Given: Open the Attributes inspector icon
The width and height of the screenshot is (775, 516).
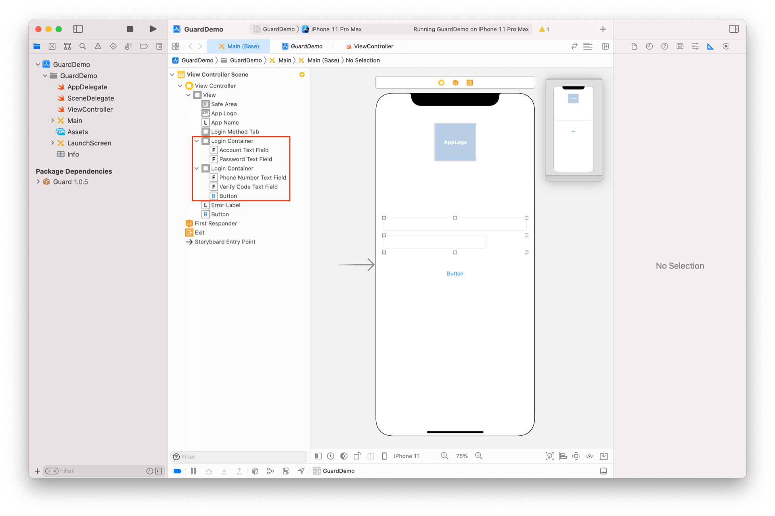Looking at the screenshot, I should pos(695,46).
